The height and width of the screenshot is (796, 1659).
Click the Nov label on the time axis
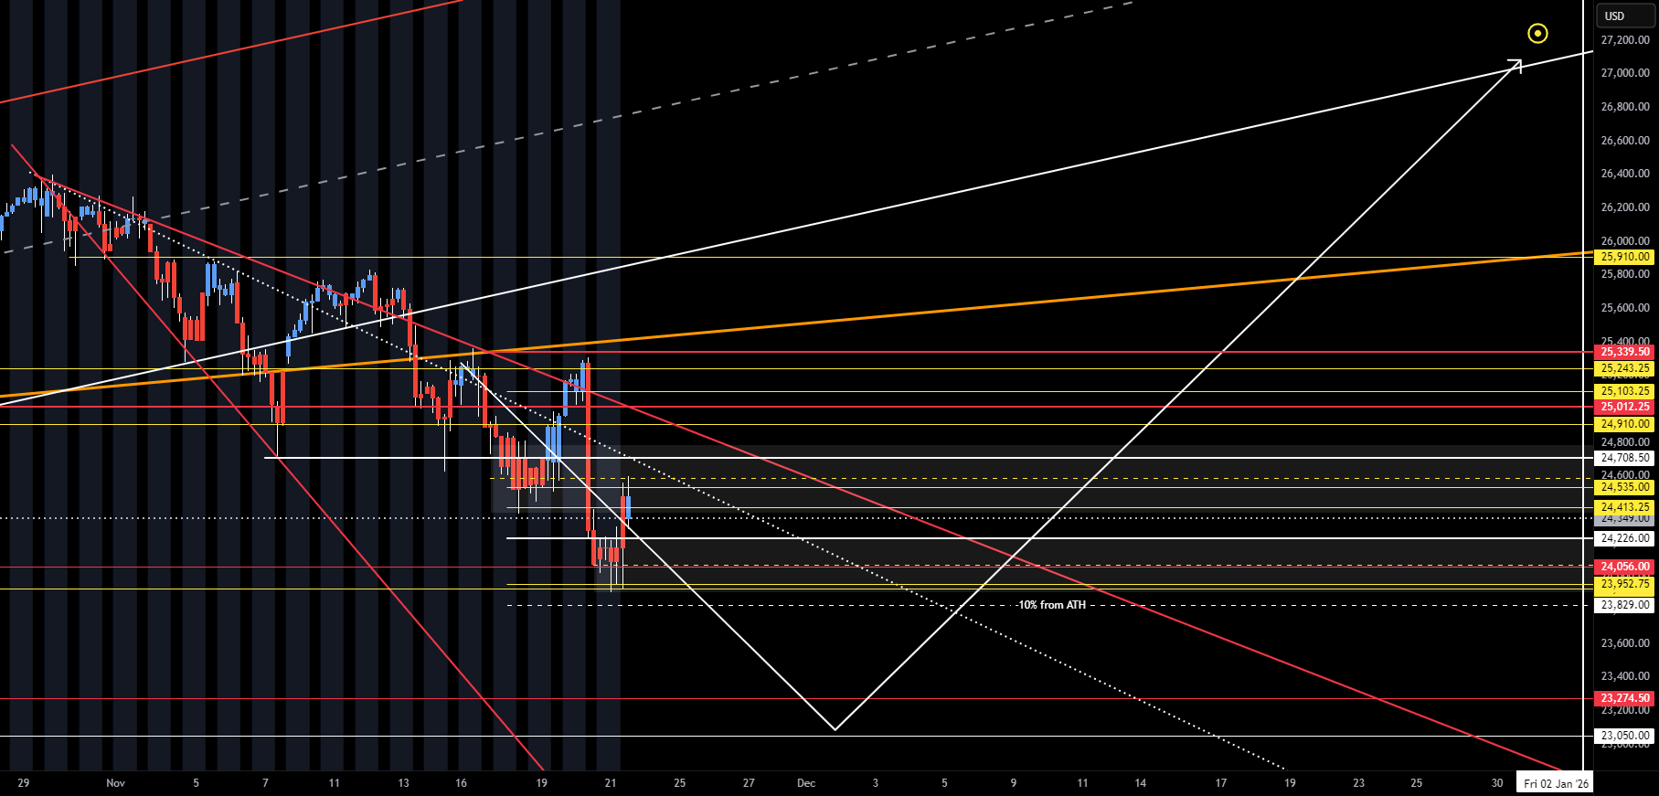point(115,783)
